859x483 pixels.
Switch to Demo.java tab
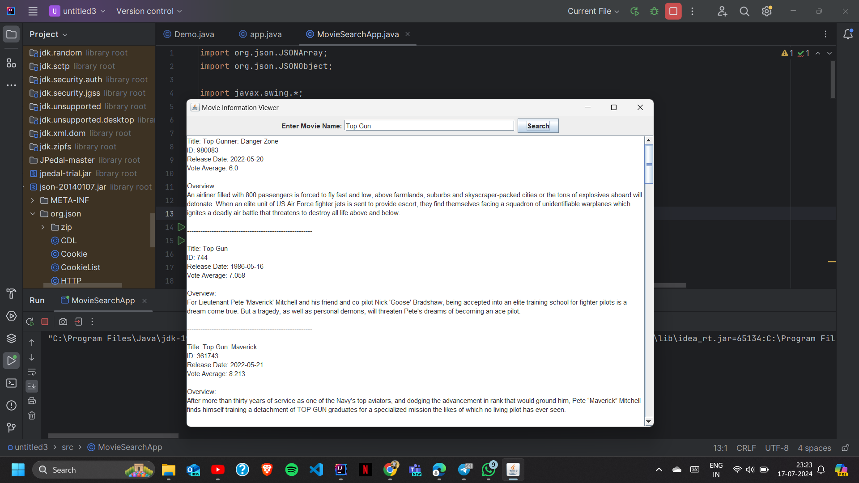[189, 34]
